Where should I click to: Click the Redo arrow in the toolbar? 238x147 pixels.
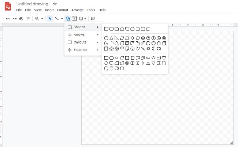(x=15, y=19)
